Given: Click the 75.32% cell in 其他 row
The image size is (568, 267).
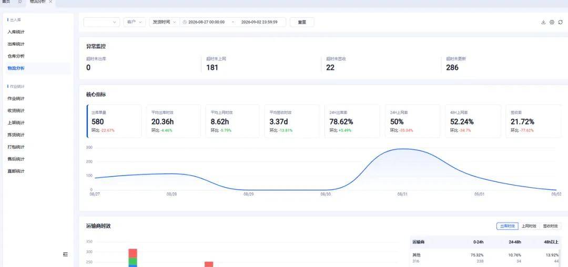Looking at the screenshot, I should pyautogui.click(x=477, y=255).
